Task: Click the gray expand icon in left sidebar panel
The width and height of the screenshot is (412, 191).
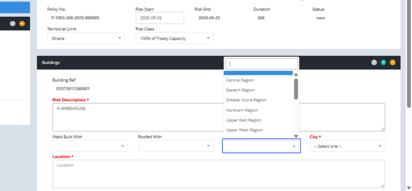Action: (13, 24)
